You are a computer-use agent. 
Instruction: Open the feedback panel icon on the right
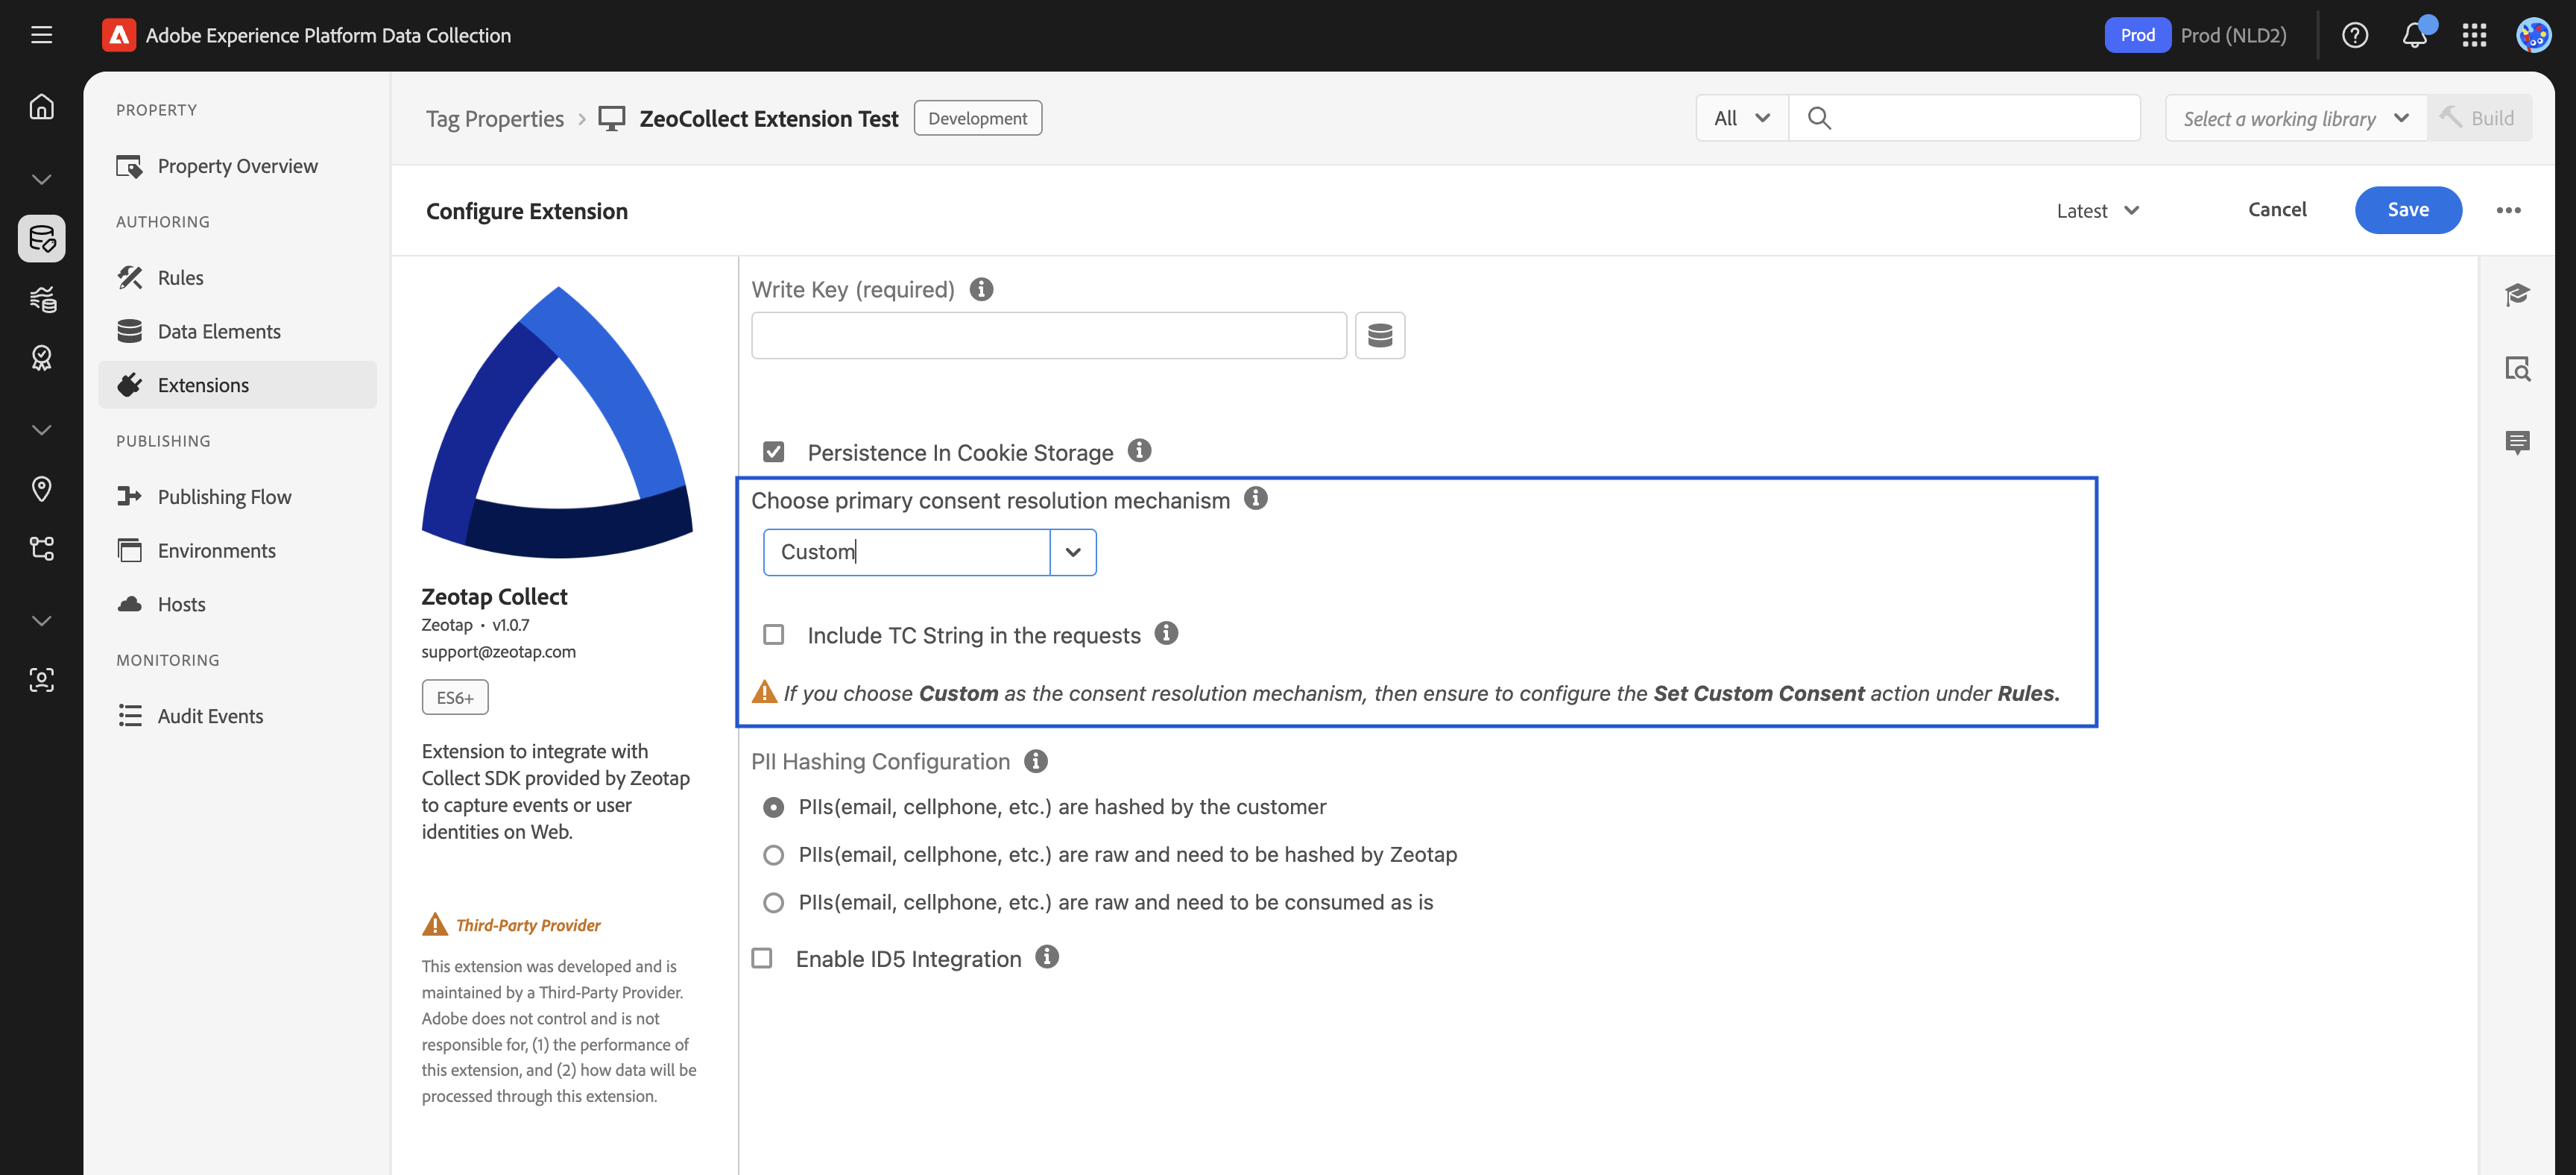click(2518, 443)
